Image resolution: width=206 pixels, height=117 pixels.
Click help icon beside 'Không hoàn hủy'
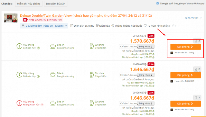[x=42, y=105]
